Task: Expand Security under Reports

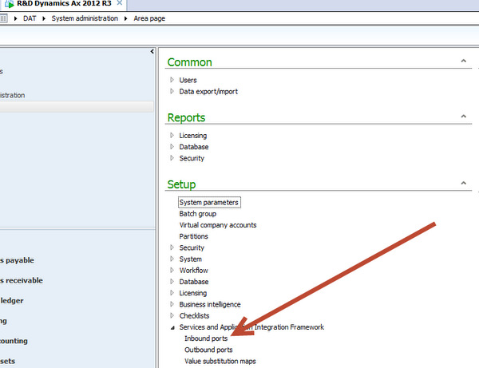Action: [172, 158]
